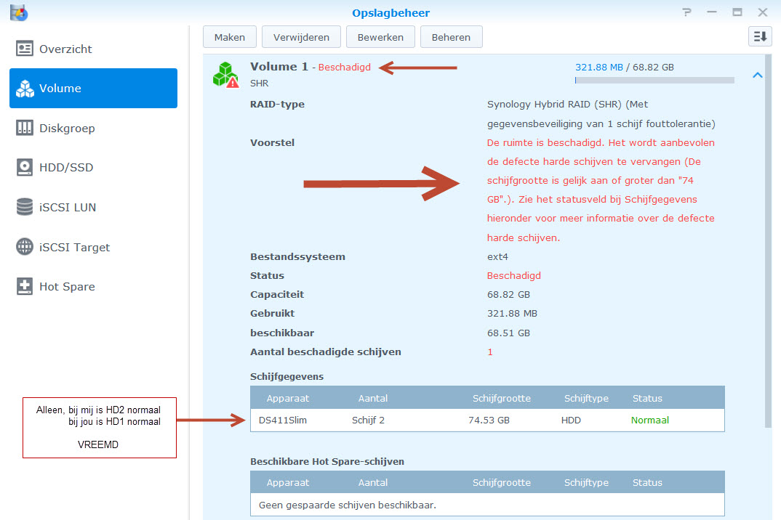Click the Diskgroep sidebar icon
Viewport: 781px width, 520px height.
pyautogui.click(x=25, y=128)
